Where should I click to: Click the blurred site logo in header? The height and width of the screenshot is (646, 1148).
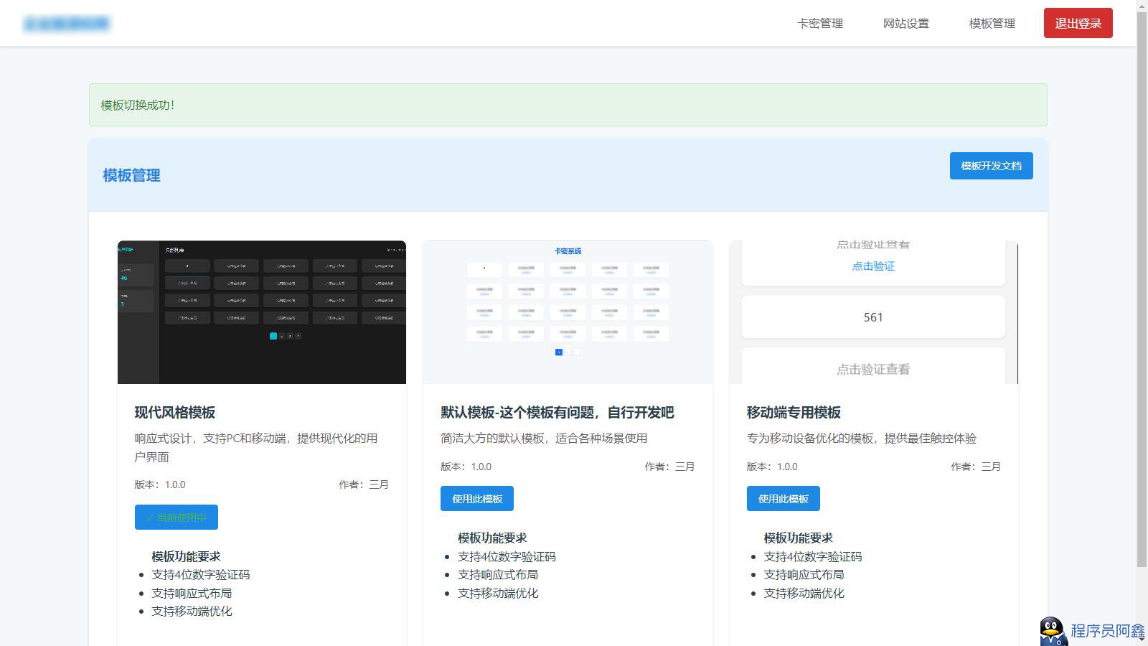66,24
